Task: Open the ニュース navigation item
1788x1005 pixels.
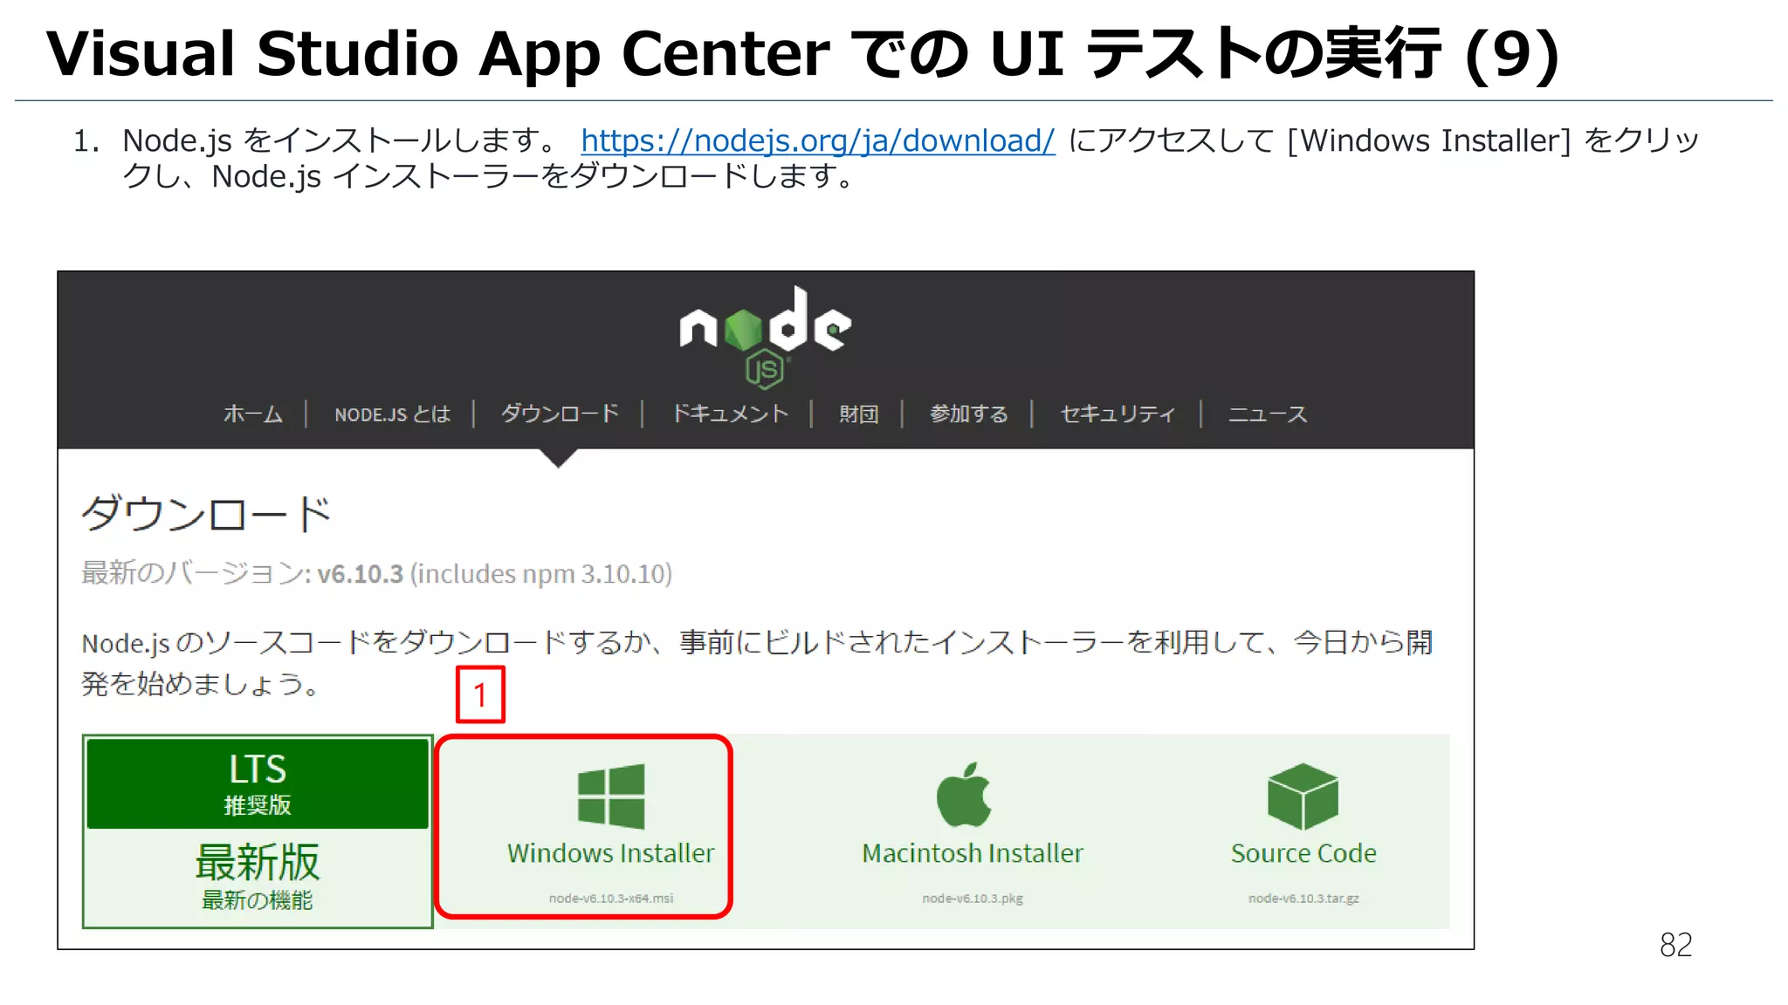Action: pyautogui.click(x=1268, y=414)
